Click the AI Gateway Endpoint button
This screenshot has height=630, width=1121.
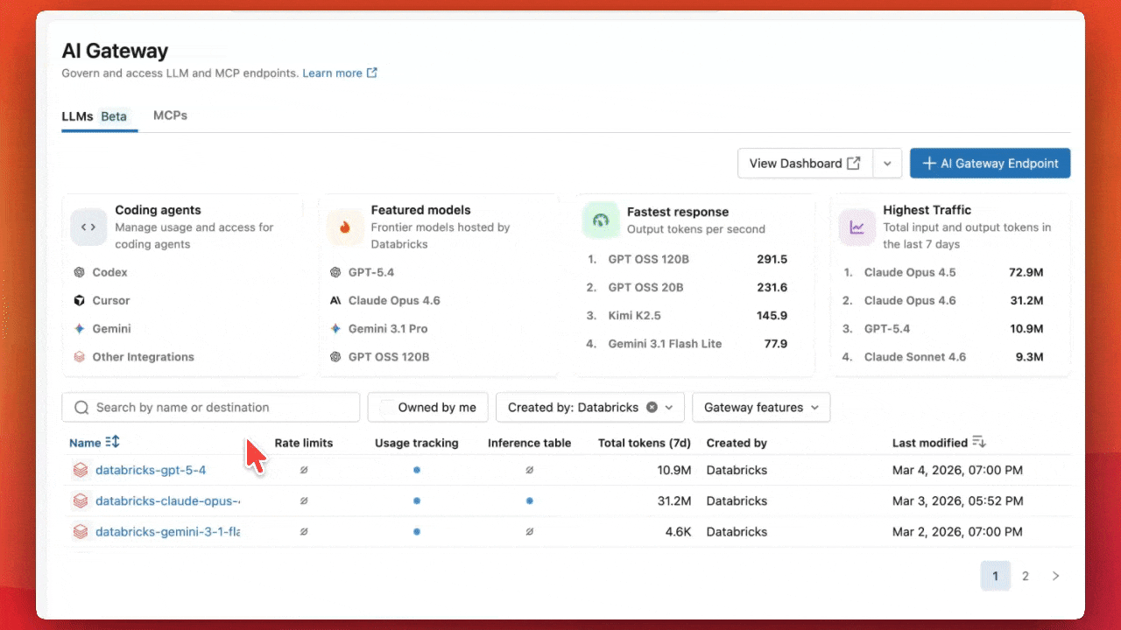click(990, 164)
